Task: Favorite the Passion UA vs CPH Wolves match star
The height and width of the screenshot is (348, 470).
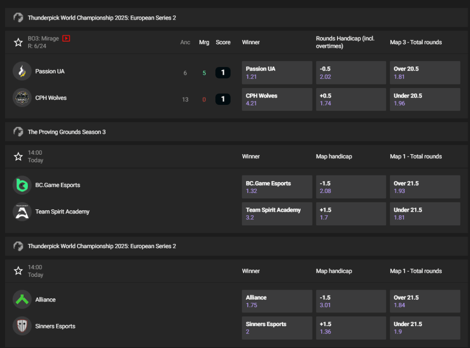Action: pyautogui.click(x=18, y=42)
